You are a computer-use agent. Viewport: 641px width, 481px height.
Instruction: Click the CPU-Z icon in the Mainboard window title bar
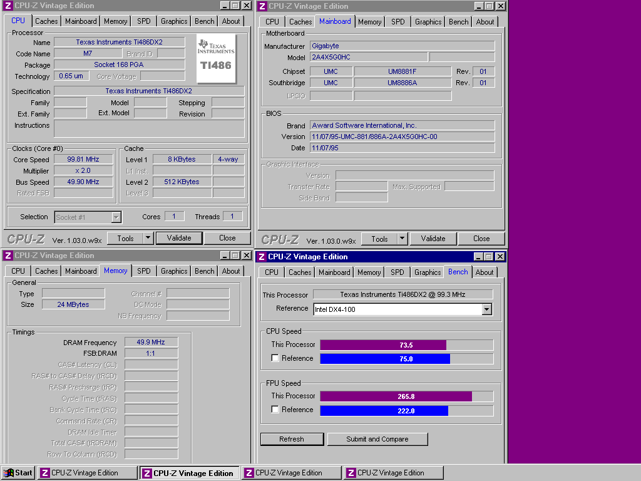[x=262, y=6]
